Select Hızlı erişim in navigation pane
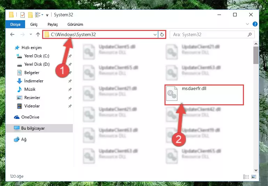The width and height of the screenshot is (268, 186). point(32,48)
